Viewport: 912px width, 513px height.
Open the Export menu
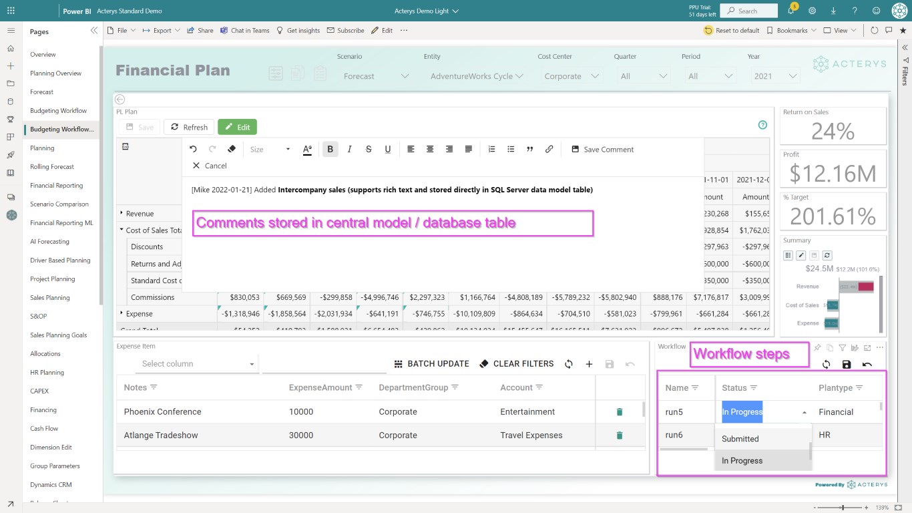pyautogui.click(x=162, y=31)
